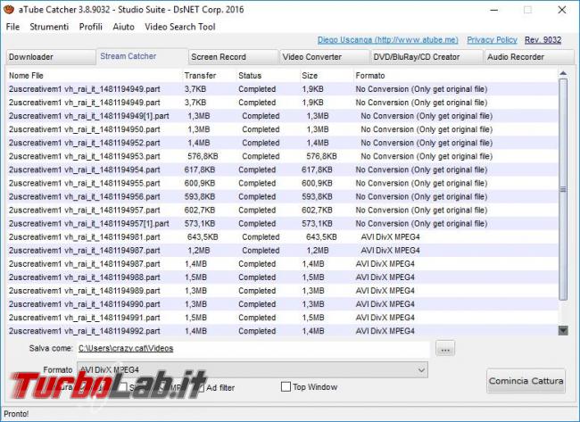Screen dimensions: 580x422
Task: Click the 602,7KB value in Size column
Action: click(x=317, y=210)
